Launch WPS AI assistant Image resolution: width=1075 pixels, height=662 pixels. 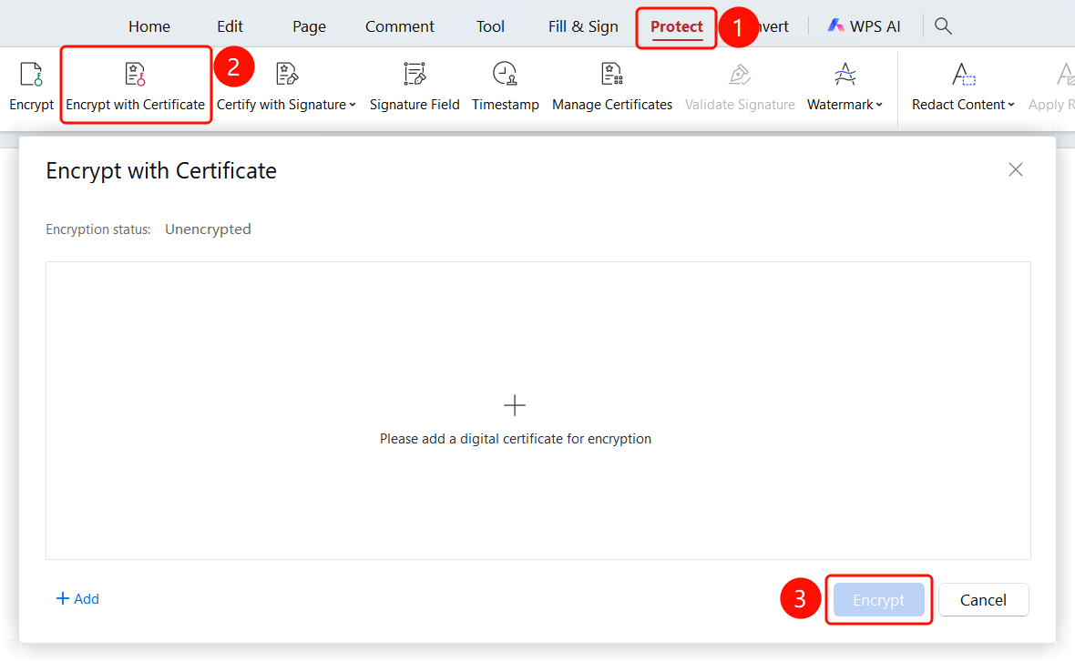tap(864, 26)
